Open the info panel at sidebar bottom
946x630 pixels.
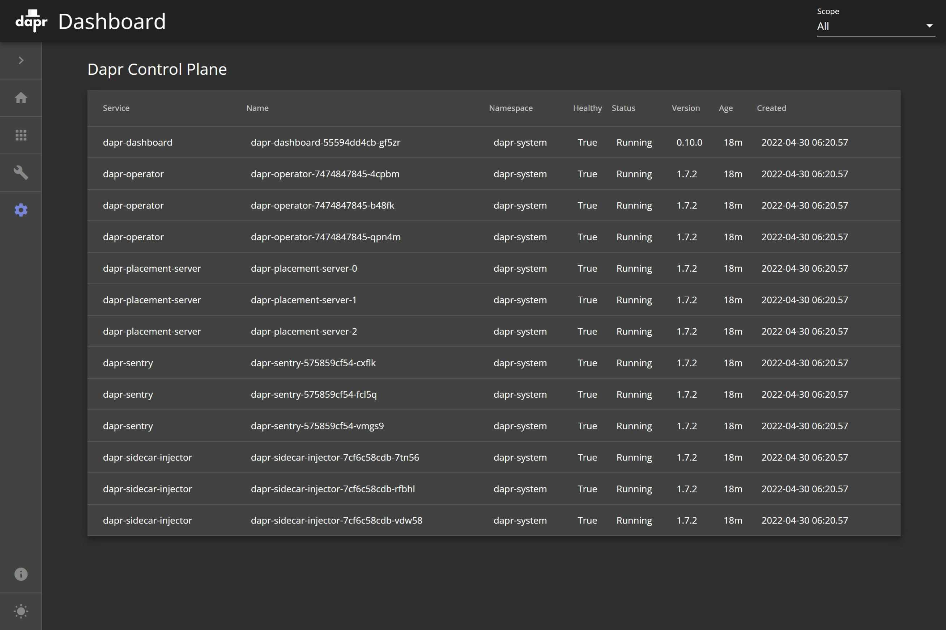tap(21, 574)
